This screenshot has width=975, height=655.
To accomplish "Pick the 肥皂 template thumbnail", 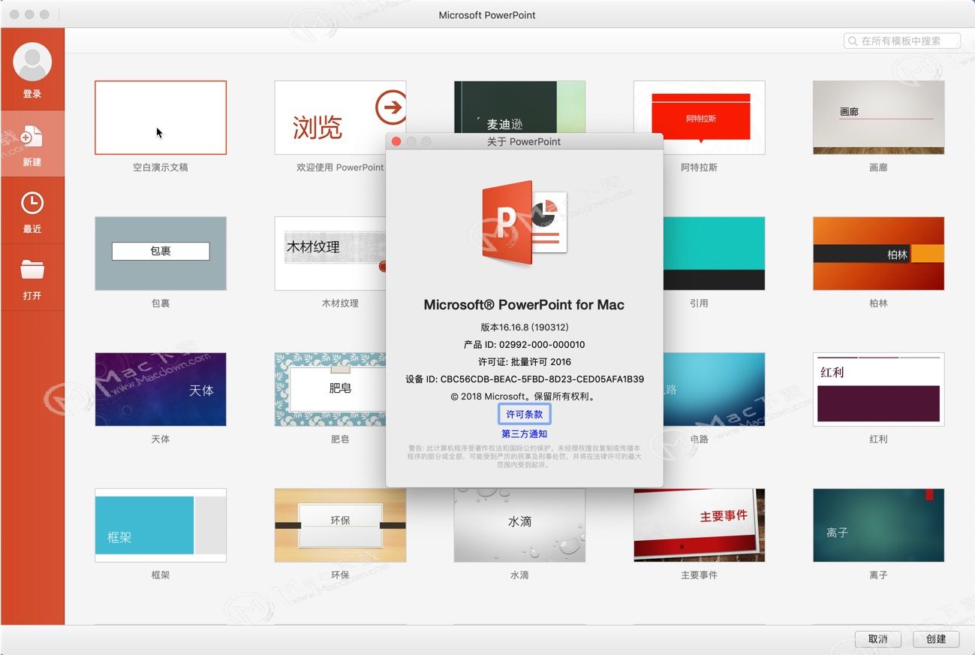I will tap(330, 389).
